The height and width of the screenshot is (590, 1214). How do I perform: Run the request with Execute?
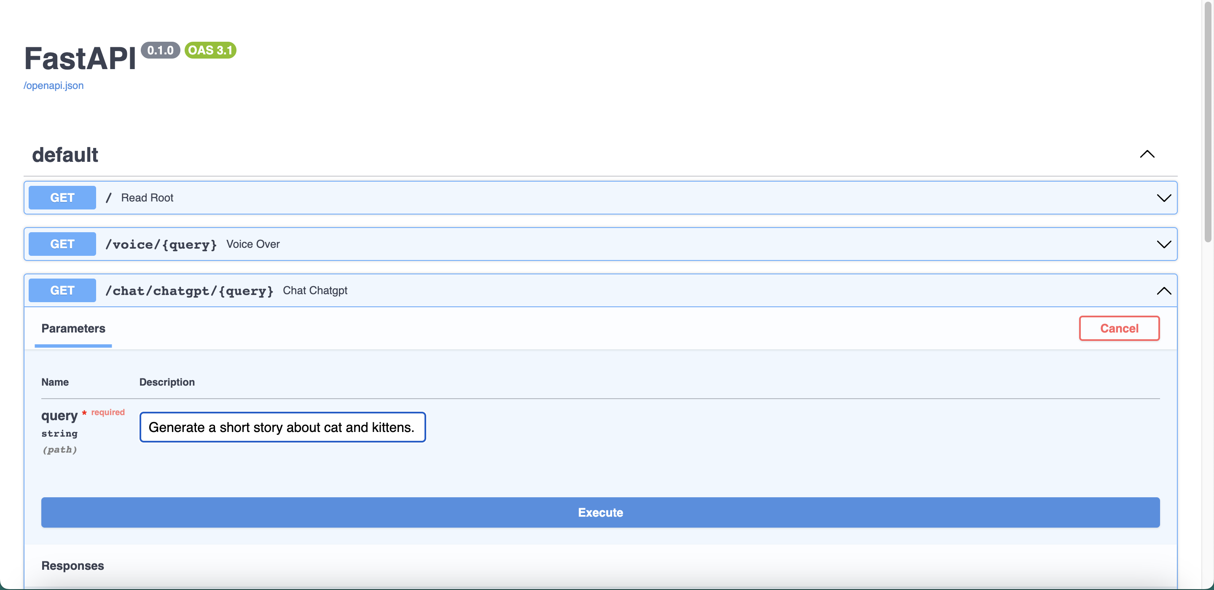(x=600, y=512)
